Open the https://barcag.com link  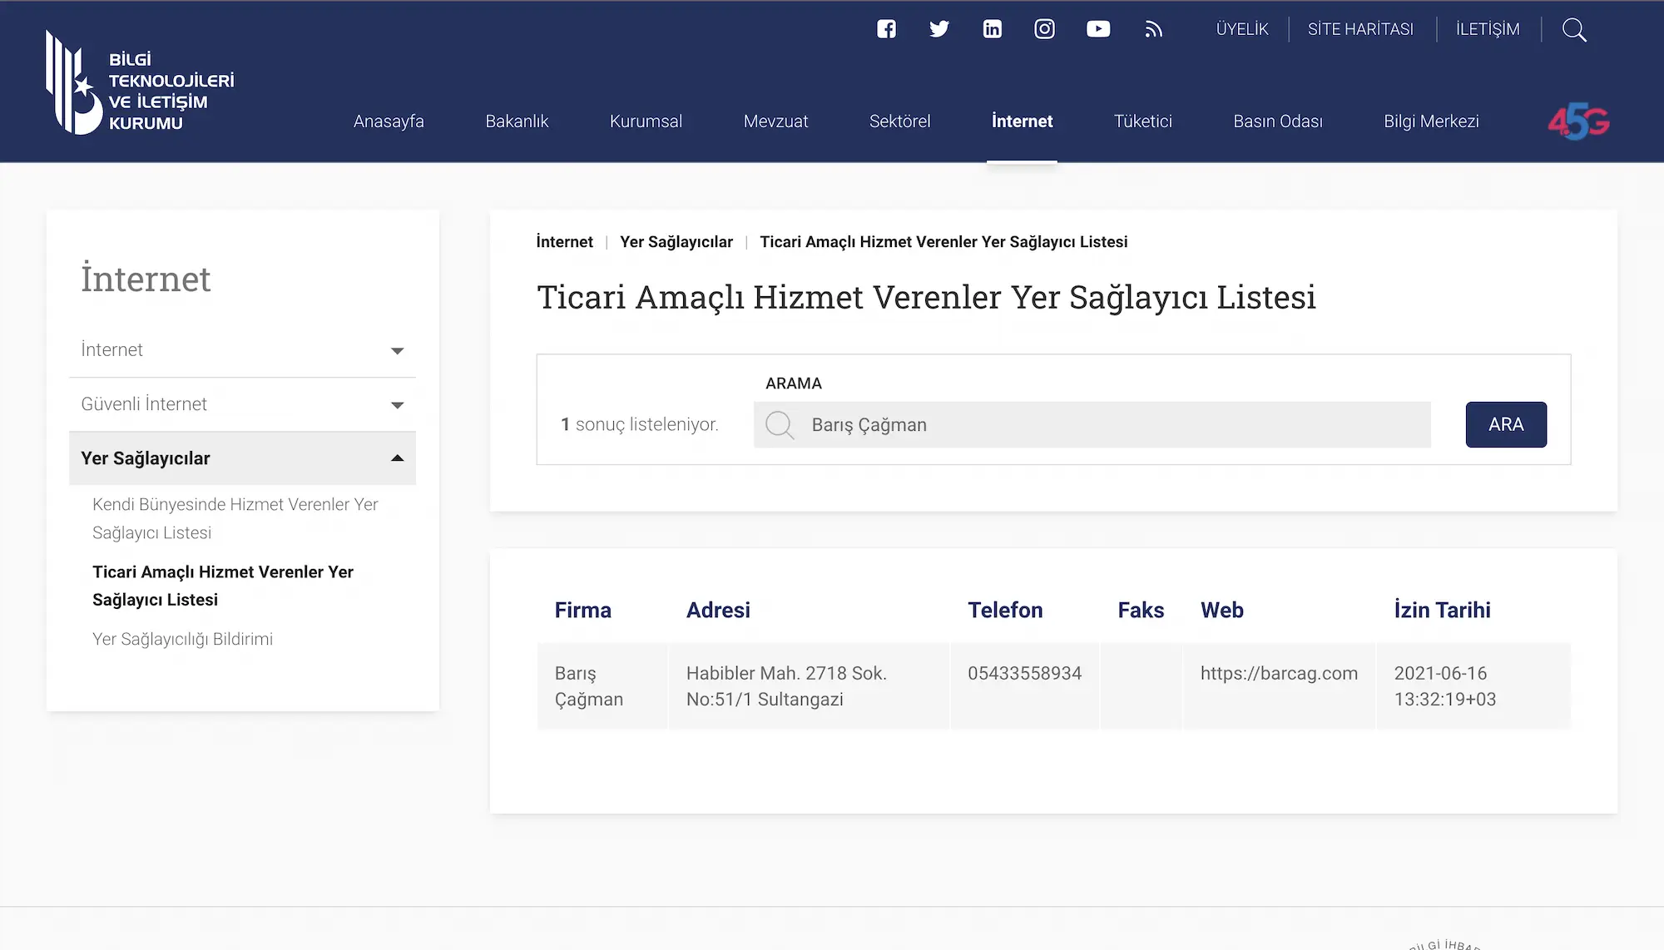click(1278, 673)
